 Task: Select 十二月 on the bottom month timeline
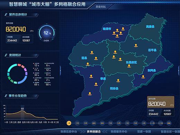pyautogui.click(x=161, y=123)
